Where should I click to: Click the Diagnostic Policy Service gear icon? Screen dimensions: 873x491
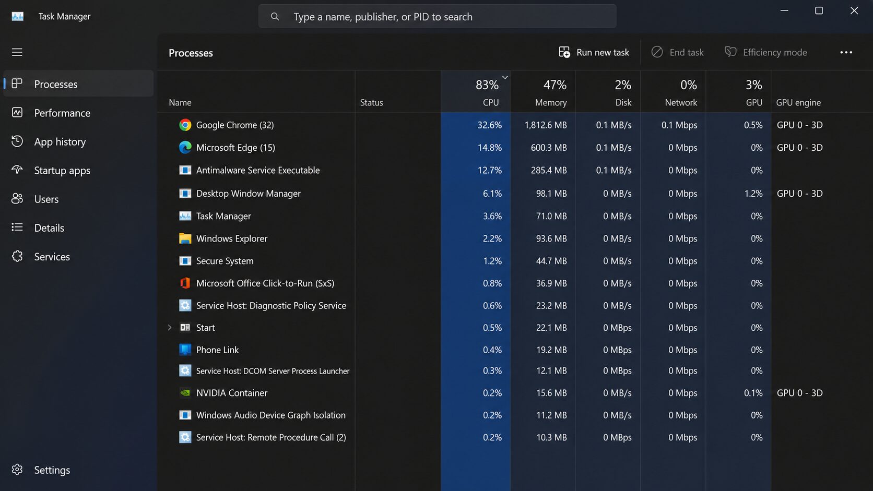(185, 305)
